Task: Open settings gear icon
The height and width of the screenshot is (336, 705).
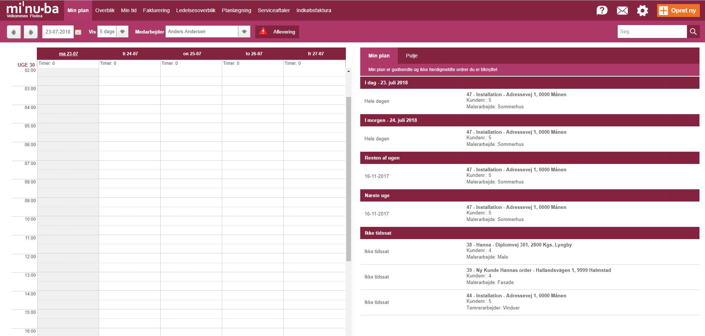Action: (x=642, y=10)
